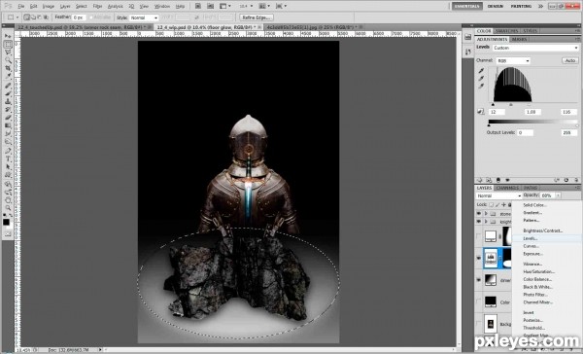
Task: Show the Color fill layer
Action: point(478,301)
